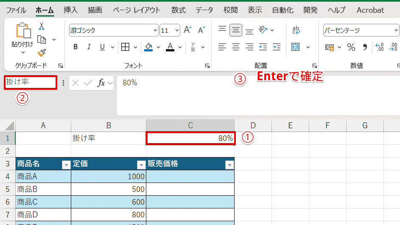Apply fill color bucket
This screenshot has height=225, width=400.
point(148,47)
